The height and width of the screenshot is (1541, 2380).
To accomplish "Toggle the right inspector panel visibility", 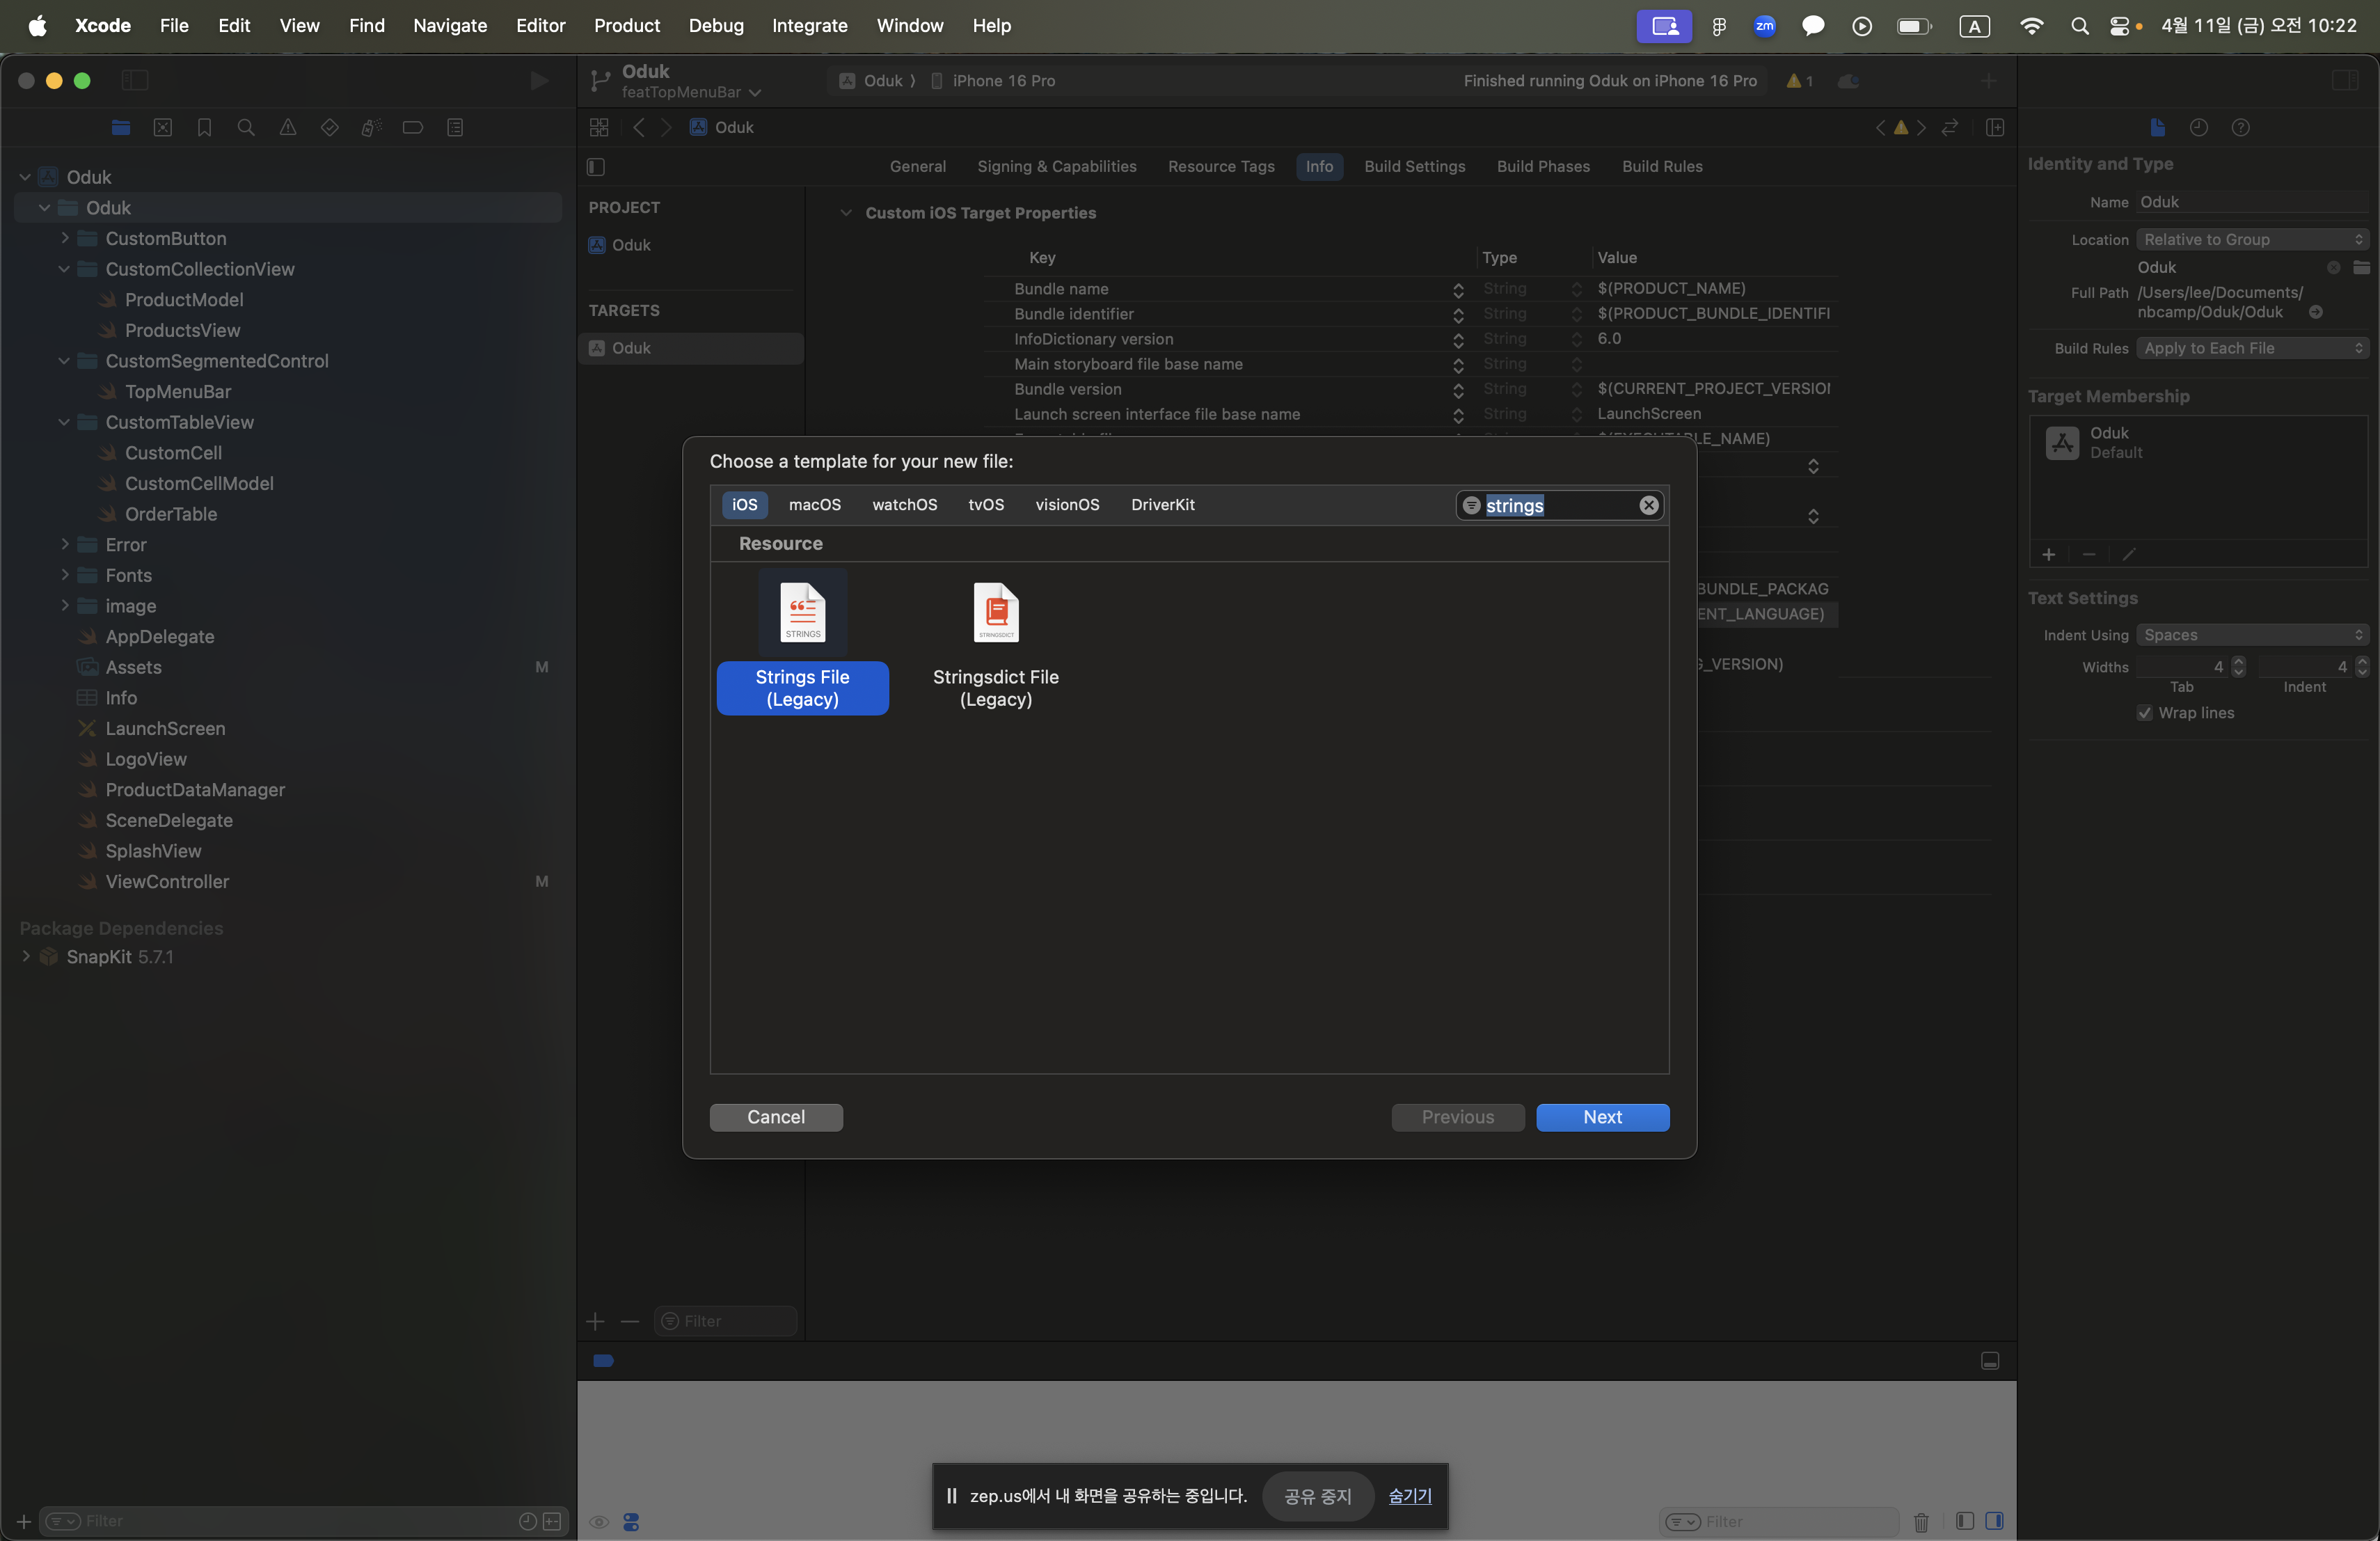I will coord(2344,80).
